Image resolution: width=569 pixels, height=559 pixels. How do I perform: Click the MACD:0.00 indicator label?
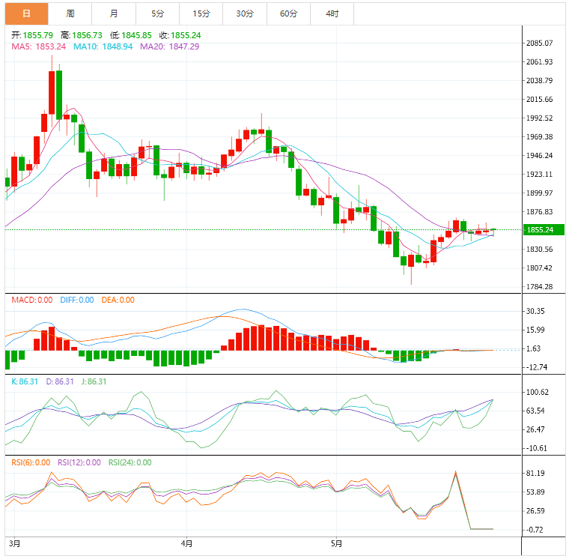[x=32, y=300]
